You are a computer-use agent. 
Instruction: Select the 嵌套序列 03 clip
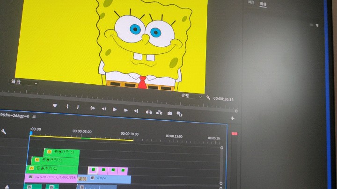coord(62,153)
